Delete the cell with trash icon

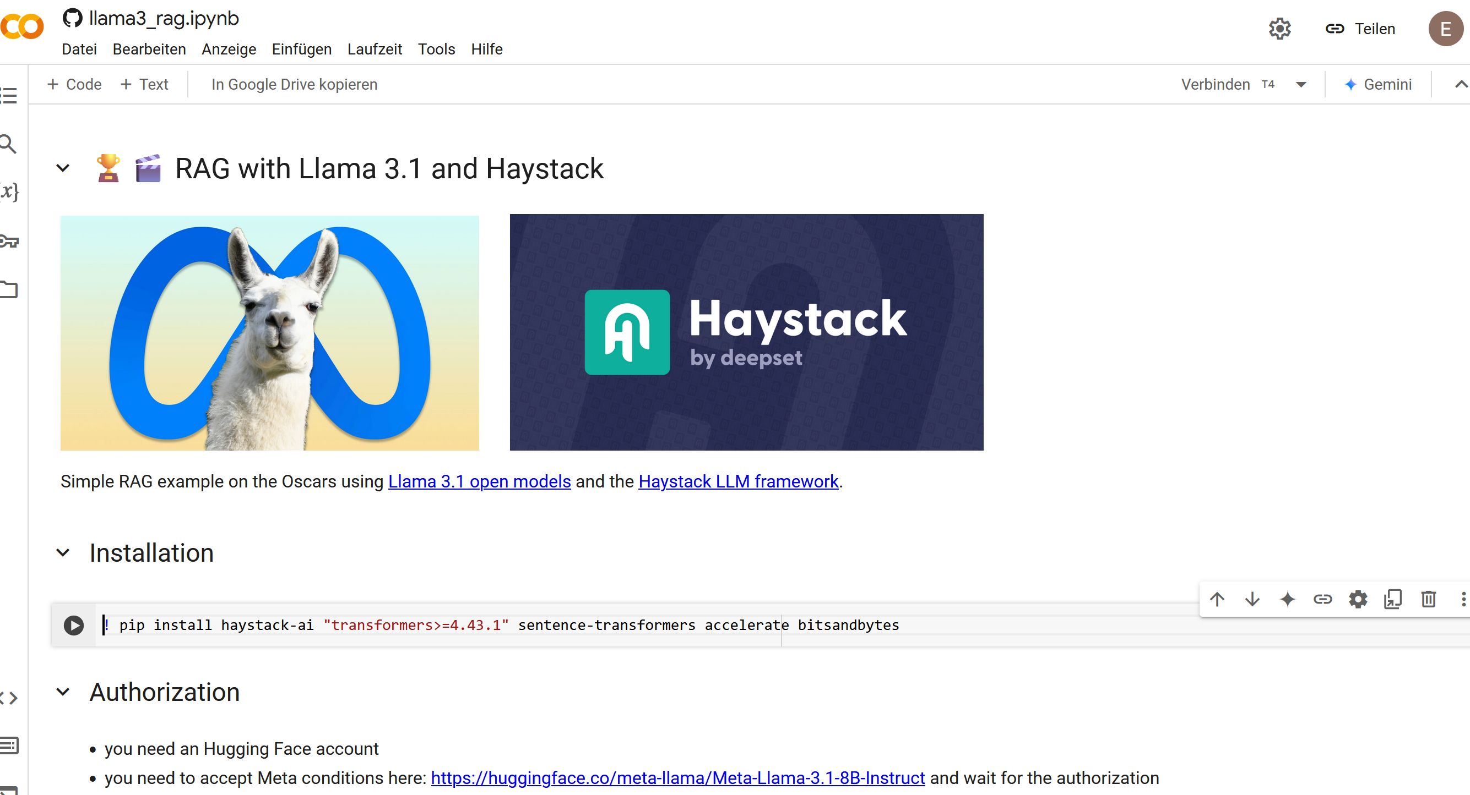click(x=1428, y=599)
